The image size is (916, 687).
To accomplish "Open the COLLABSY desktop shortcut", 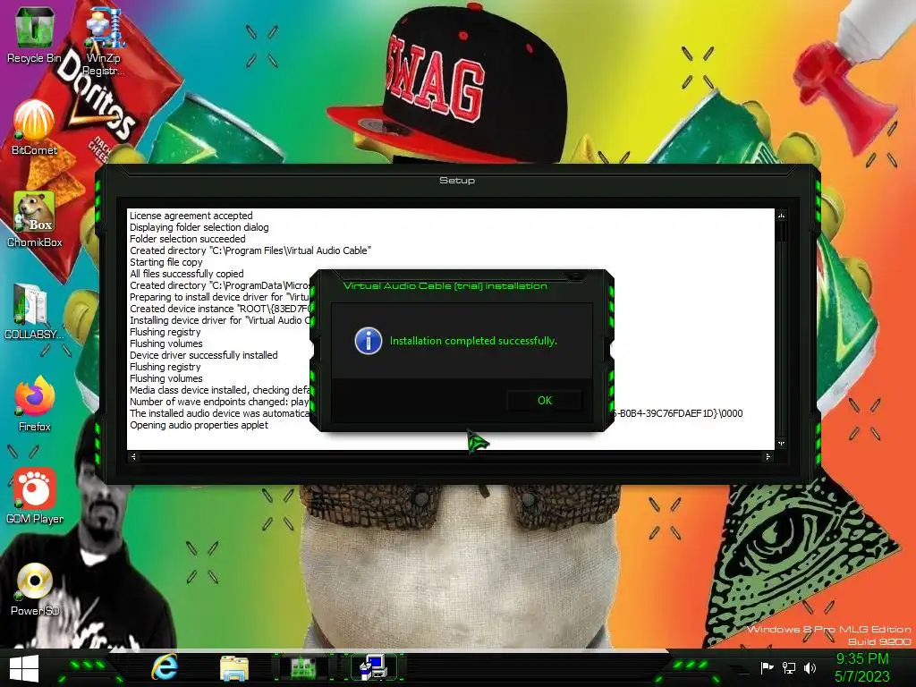I will (x=34, y=312).
